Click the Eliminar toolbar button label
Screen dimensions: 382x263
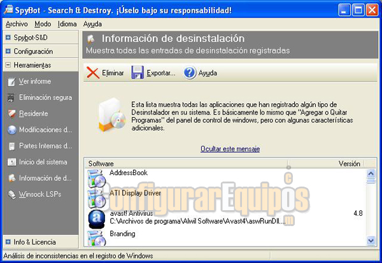coord(113,73)
